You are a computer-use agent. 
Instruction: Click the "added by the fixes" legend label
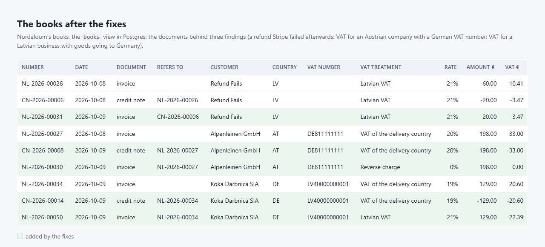[x=49, y=236]
